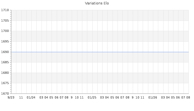Screen dimensions: 194x111
Task: Select the 01/26 date label
Action: point(153,98)
